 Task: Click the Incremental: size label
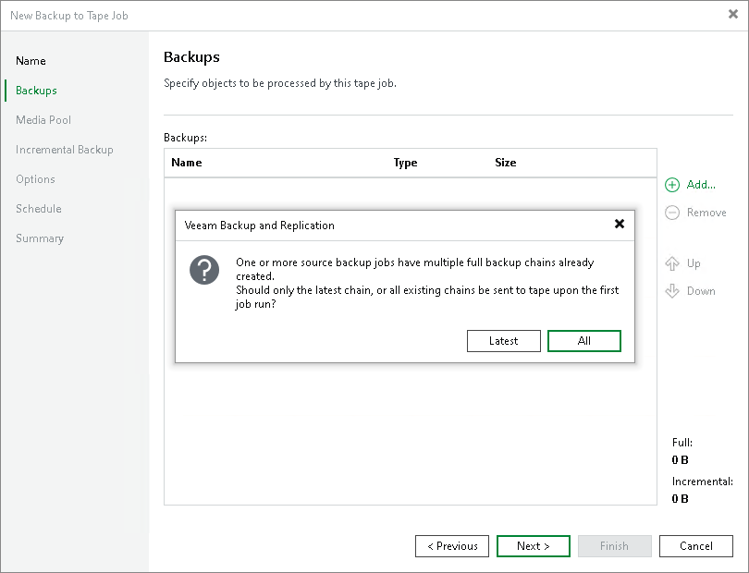[702, 482]
